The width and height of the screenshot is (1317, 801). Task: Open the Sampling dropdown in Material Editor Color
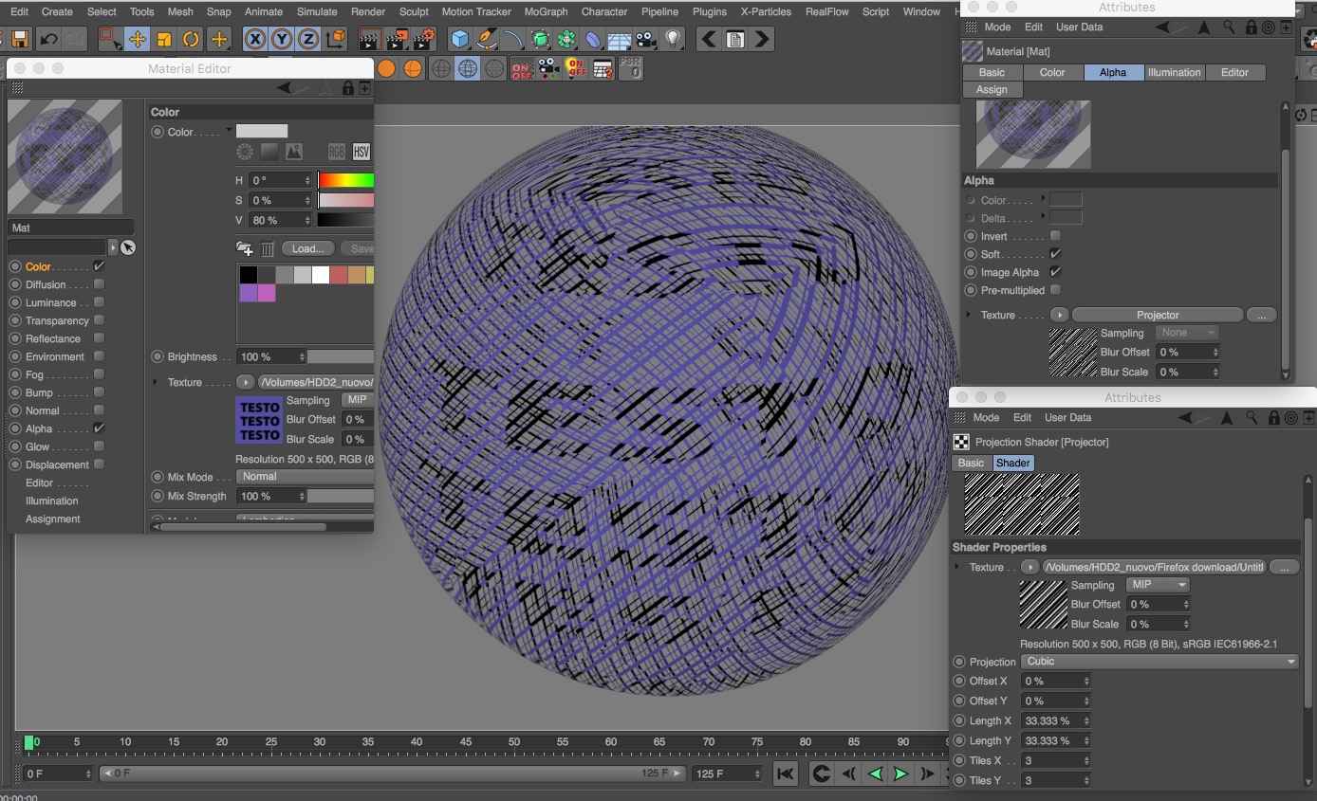pyautogui.click(x=357, y=400)
